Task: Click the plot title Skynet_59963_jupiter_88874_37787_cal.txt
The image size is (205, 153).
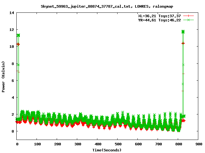Action: pos(86,6)
